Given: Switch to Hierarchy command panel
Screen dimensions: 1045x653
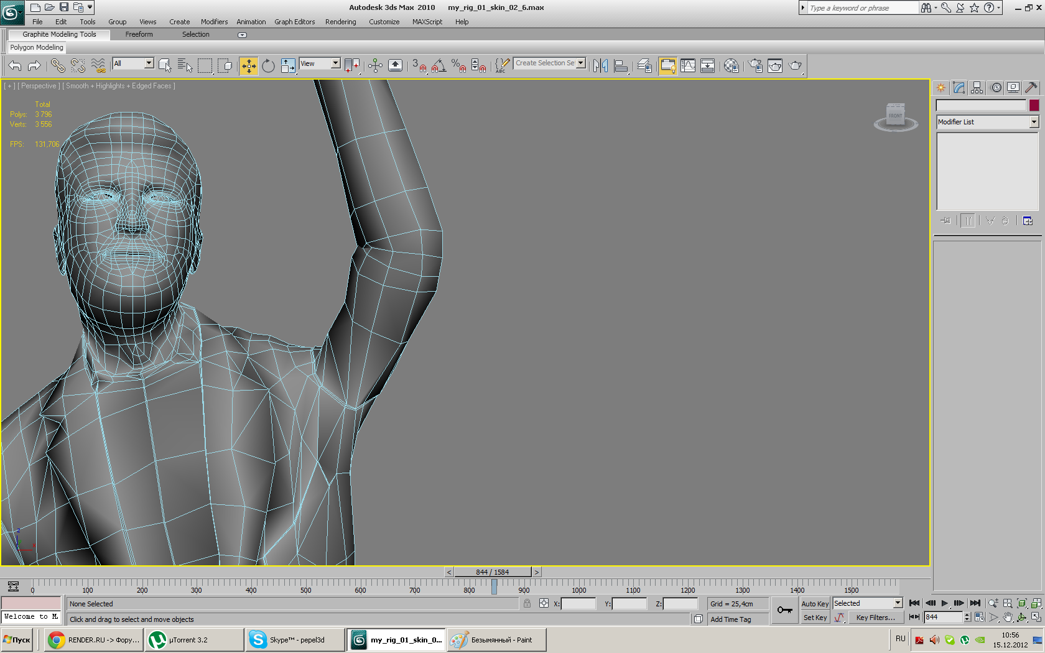Looking at the screenshot, I should point(977,88).
